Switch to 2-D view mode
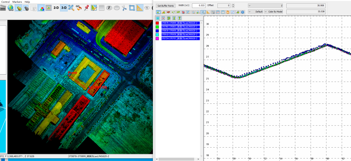351x161 pixels. pyautogui.click(x=56, y=8)
